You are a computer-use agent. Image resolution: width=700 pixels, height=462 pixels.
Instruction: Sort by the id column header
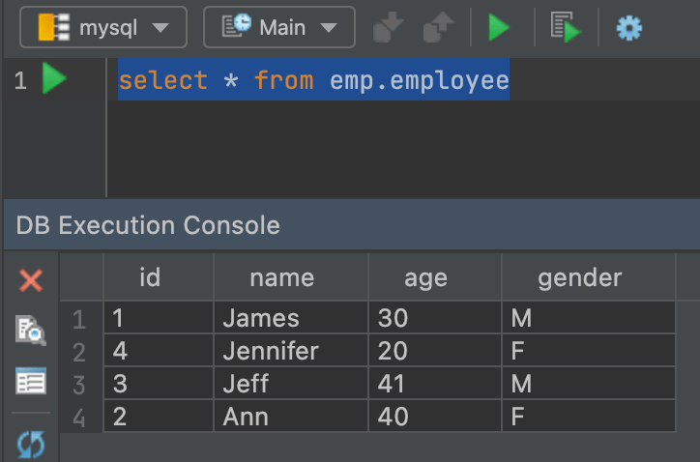tap(149, 278)
